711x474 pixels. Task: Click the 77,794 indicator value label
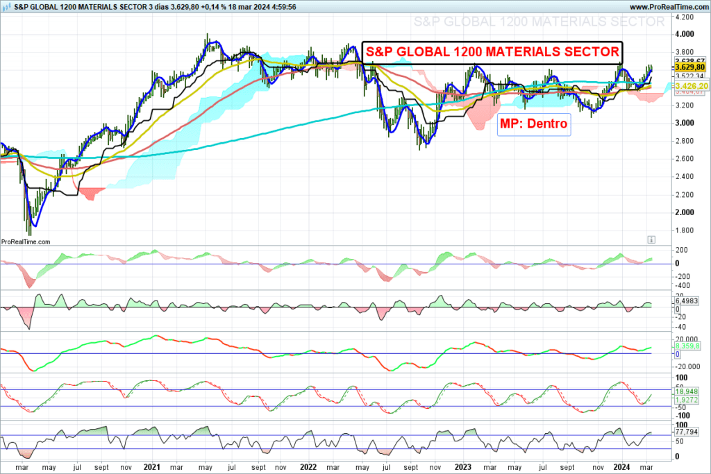coord(687,432)
